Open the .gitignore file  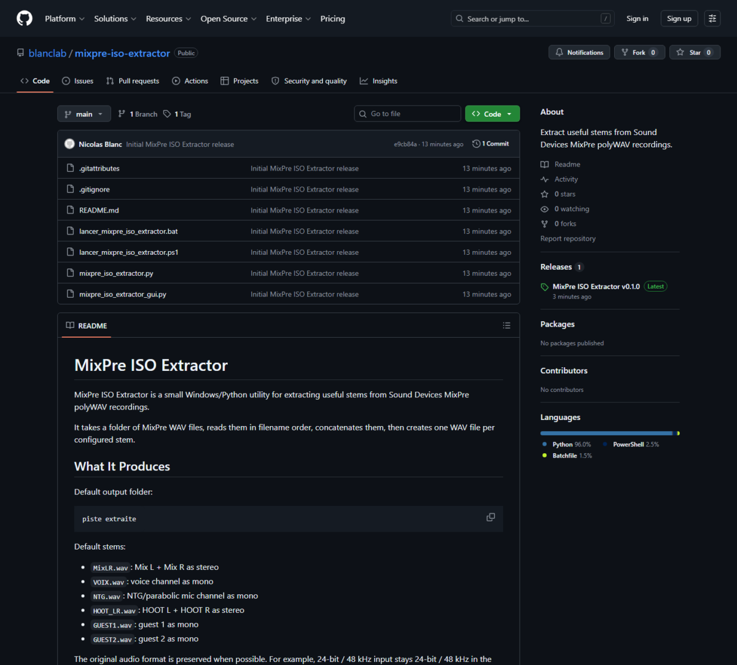pyautogui.click(x=95, y=189)
